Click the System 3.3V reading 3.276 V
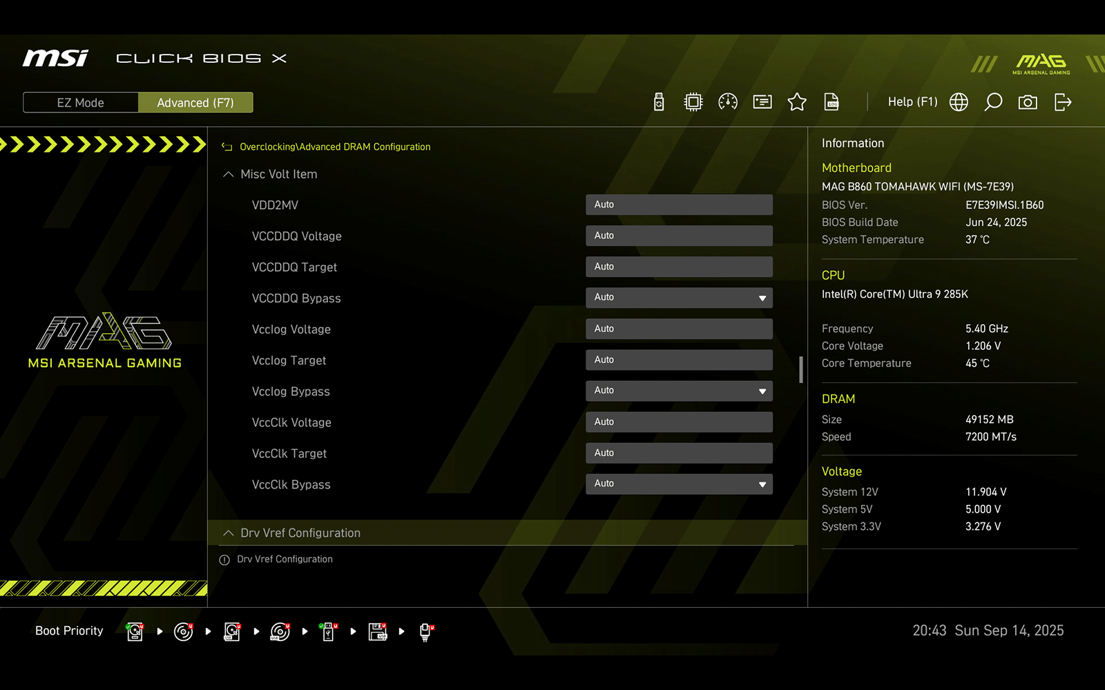The width and height of the screenshot is (1105, 690). 983,526
